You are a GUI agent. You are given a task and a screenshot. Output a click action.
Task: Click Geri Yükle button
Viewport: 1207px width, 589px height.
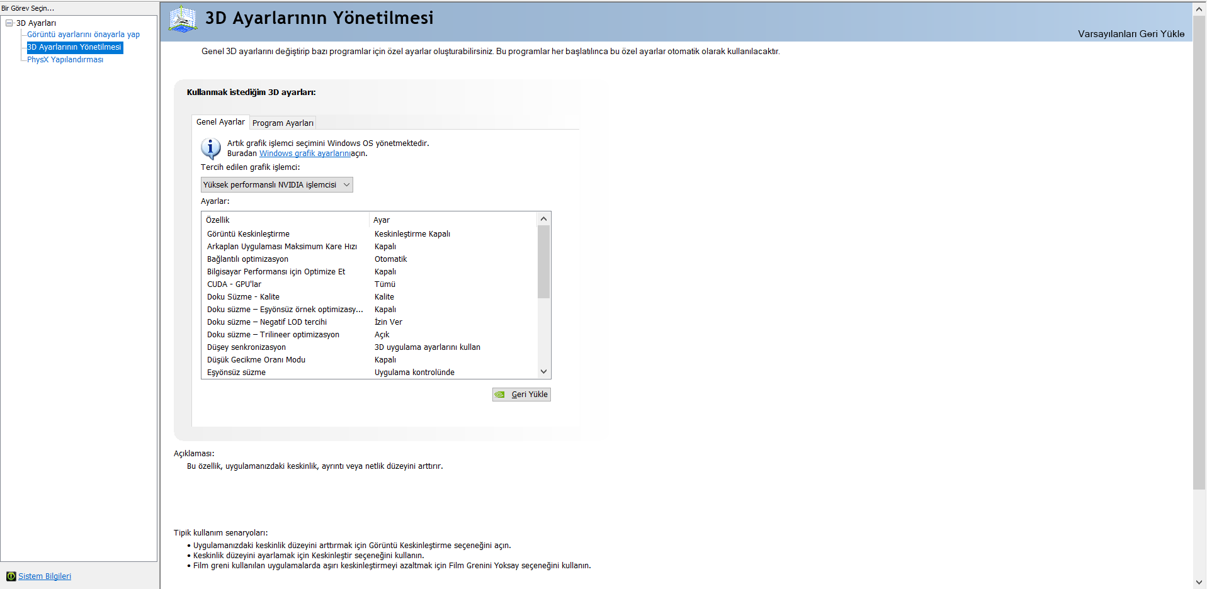point(521,395)
